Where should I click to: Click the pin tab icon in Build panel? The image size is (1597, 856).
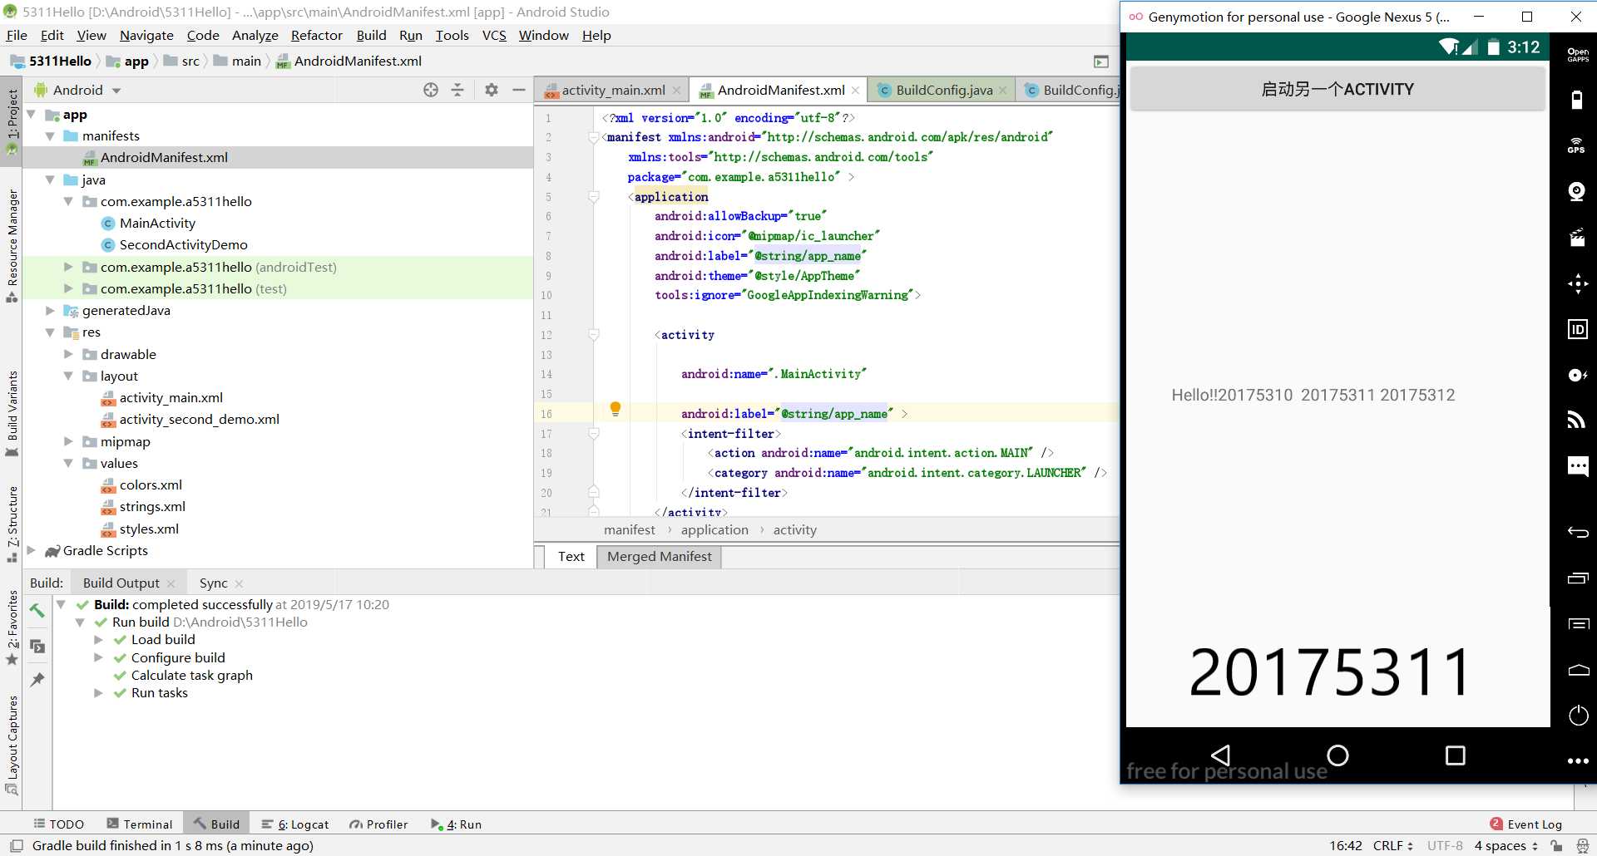point(37,680)
